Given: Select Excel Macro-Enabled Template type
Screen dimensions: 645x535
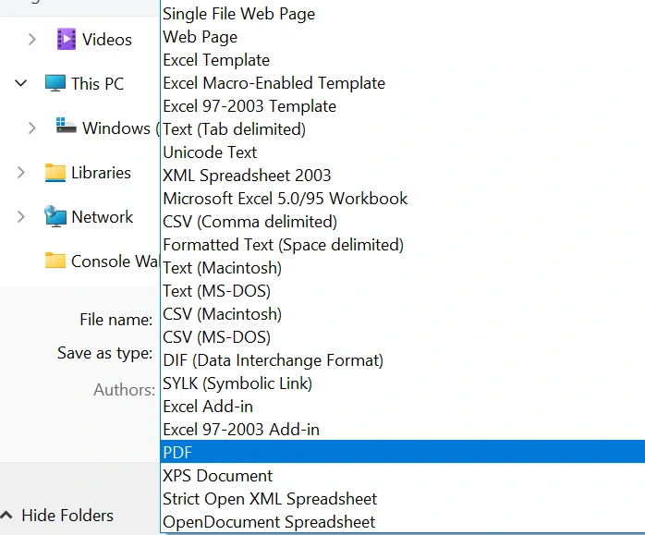Looking at the screenshot, I should (x=403, y=83).
